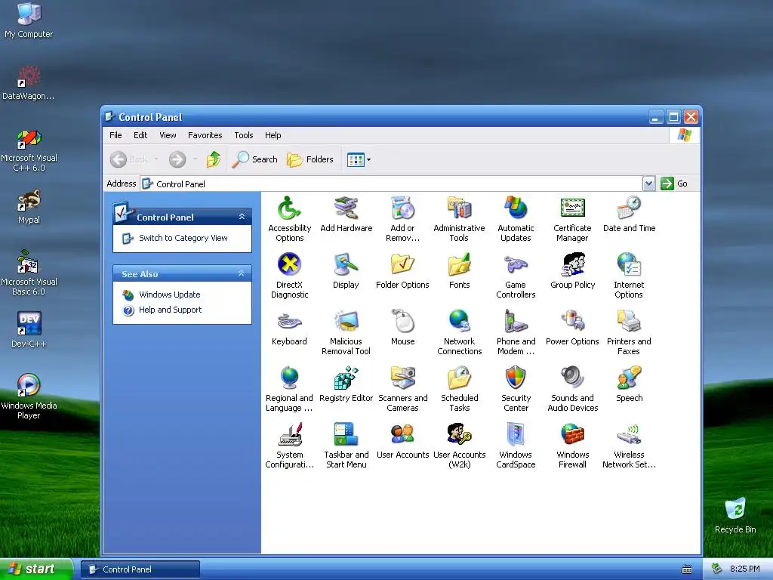Open System Configuration icon
Screen dimensions: 773x580
(289, 434)
